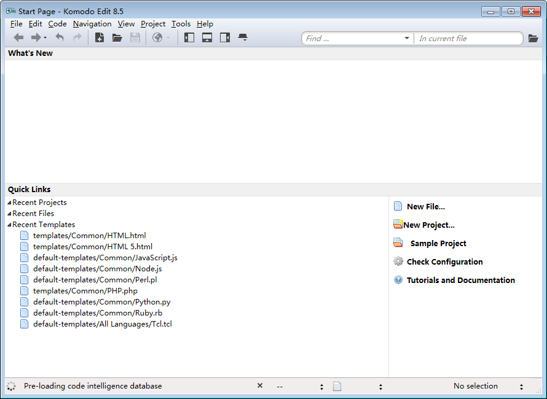Click the Redo toolbar icon
Screen dimensions: 547x399
pyautogui.click(x=77, y=37)
